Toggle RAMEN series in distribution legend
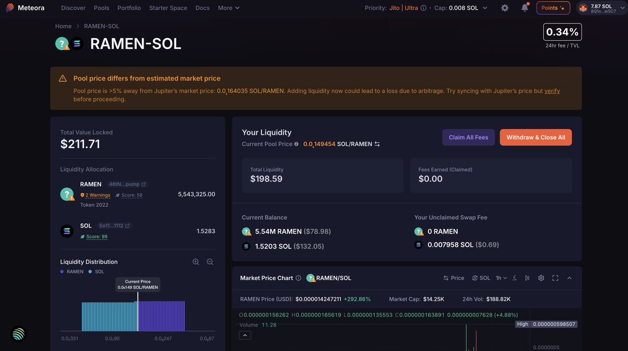This screenshot has height=351, width=628. point(72,271)
